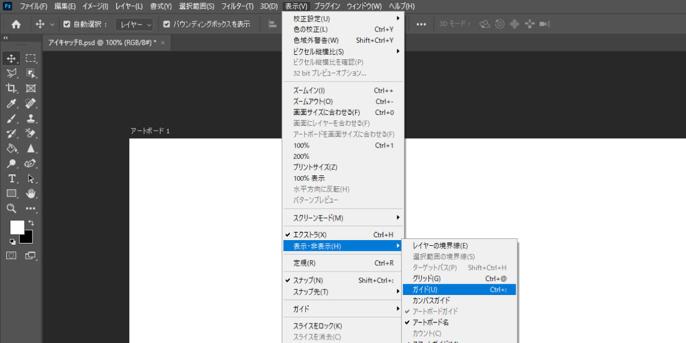Open Move tool preset picker arrow
The width and height of the screenshot is (686, 343).
point(53,25)
